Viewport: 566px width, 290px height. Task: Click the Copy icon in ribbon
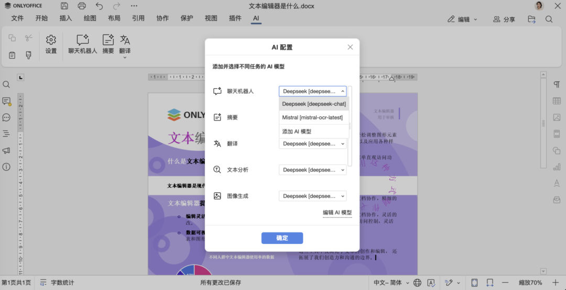[12, 38]
